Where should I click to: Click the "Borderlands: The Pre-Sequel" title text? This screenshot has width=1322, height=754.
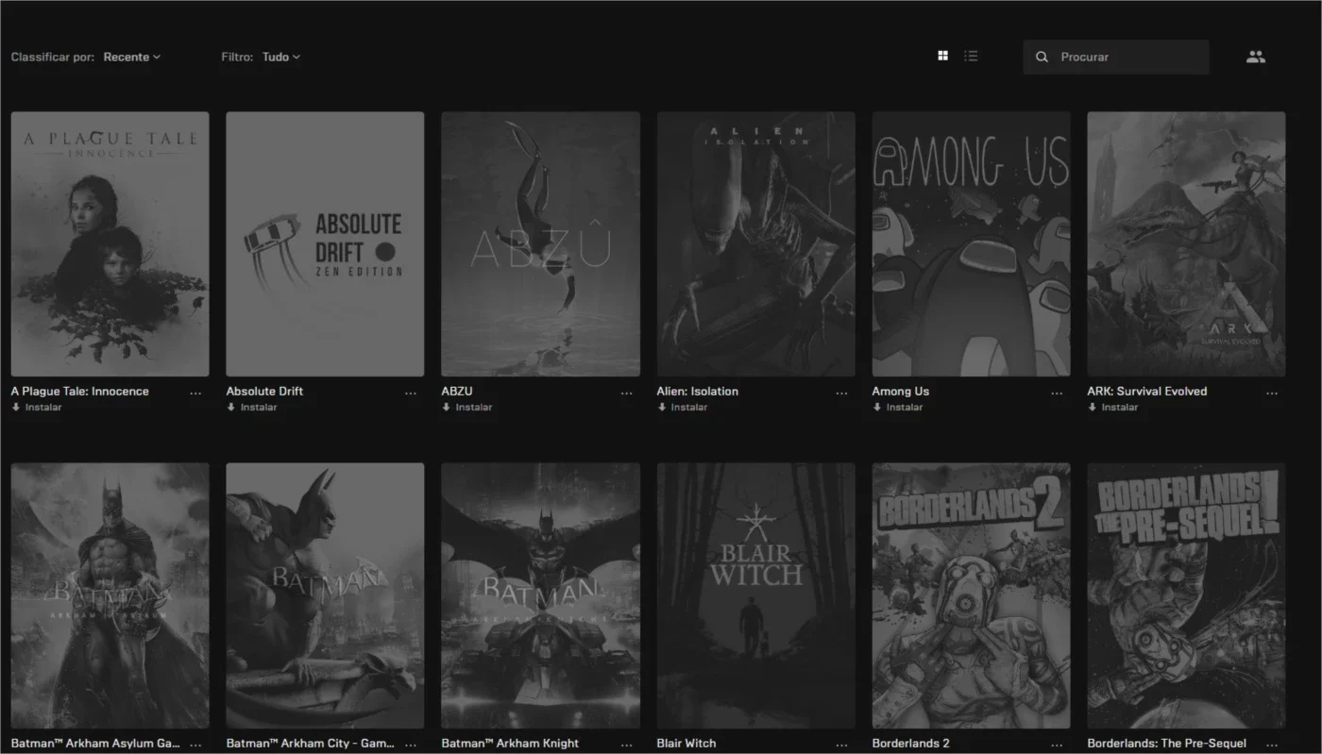pos(1167,744)
